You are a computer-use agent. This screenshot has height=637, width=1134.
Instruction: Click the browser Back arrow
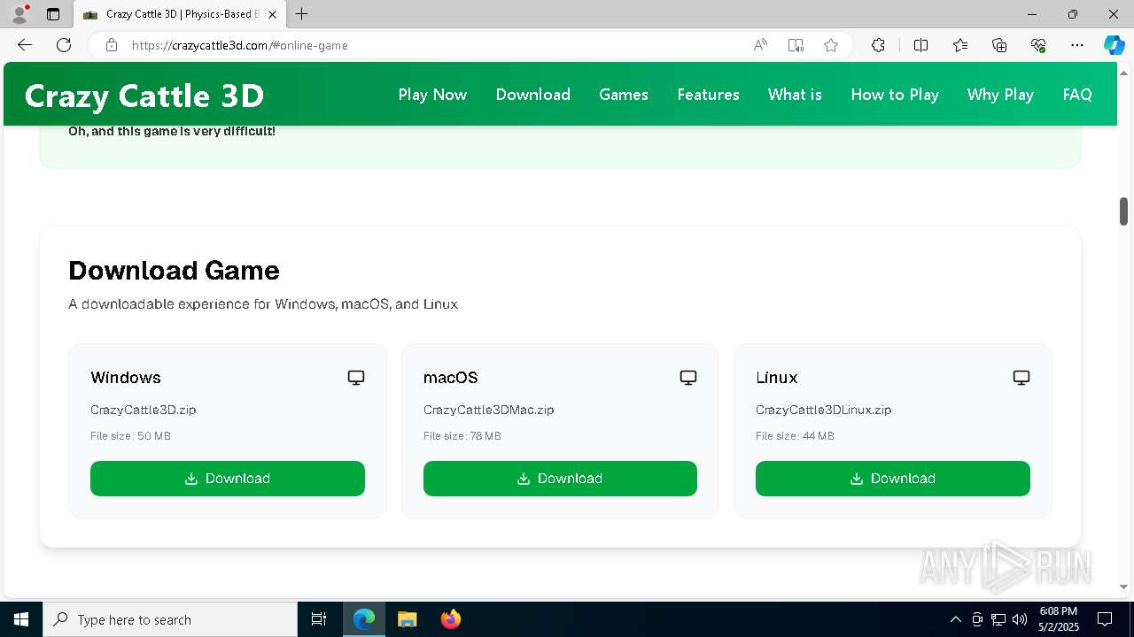tap(25, 45)
